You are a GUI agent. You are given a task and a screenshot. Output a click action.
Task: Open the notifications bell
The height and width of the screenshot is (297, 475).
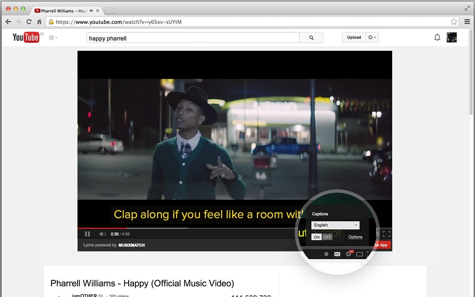pos(437,37)
